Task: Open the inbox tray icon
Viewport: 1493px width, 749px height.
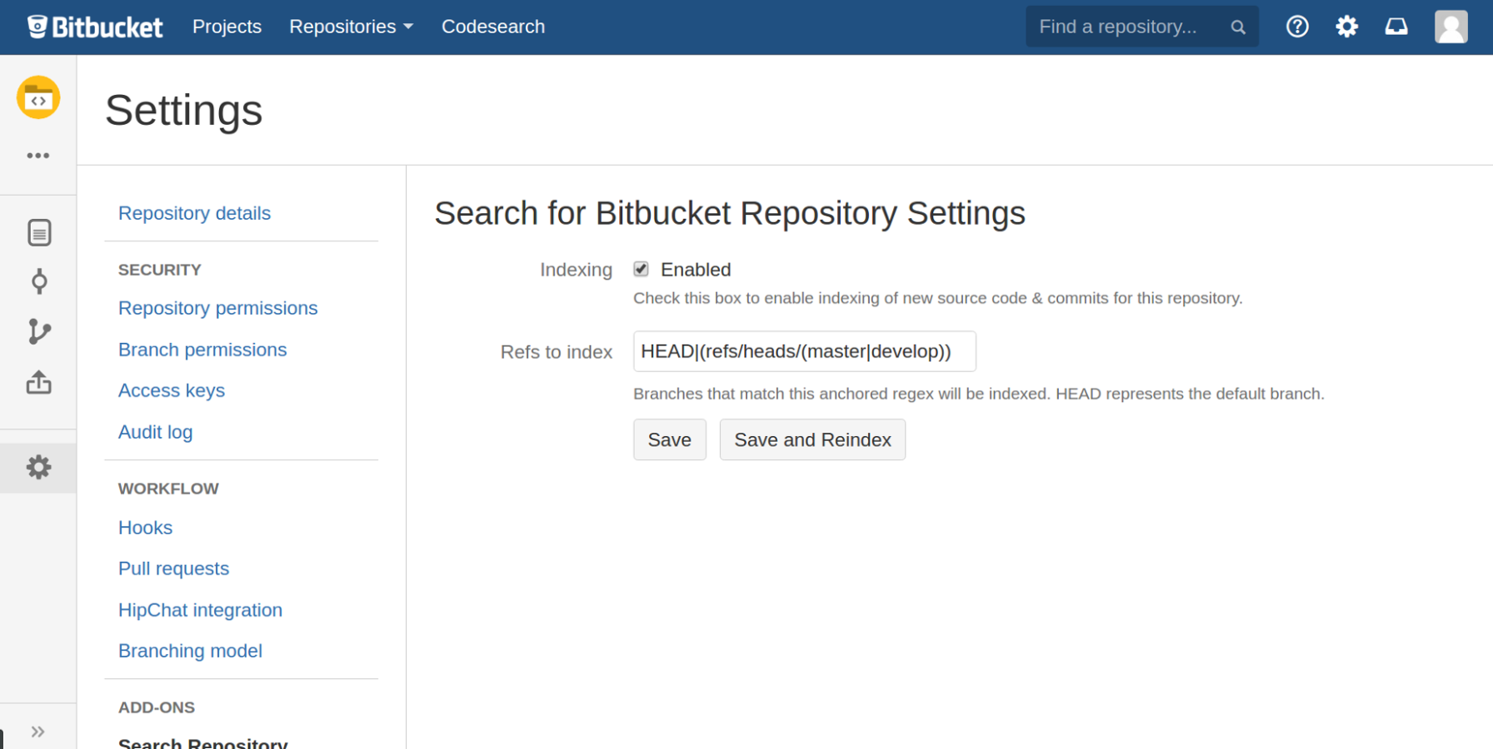Action: [x=1396, y=27]
